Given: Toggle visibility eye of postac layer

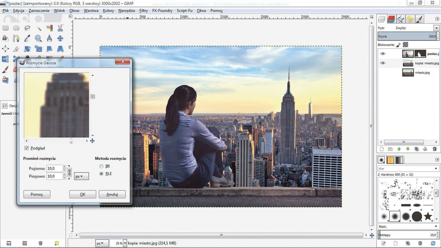Looking at the screenshot, I should point(382,54).
